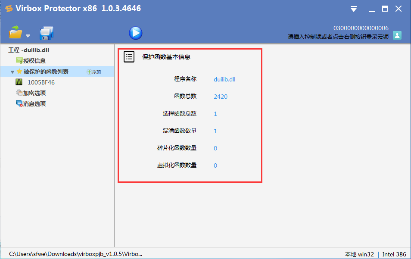
Task: Start protection with the blue play button
Action: pos(136,33)
